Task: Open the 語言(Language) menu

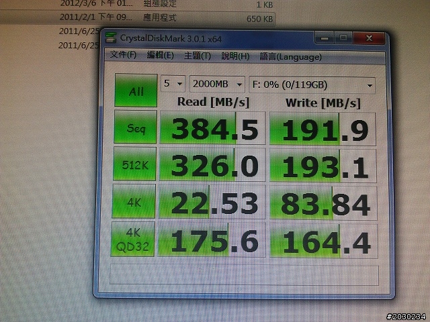Action: point(291,57)
